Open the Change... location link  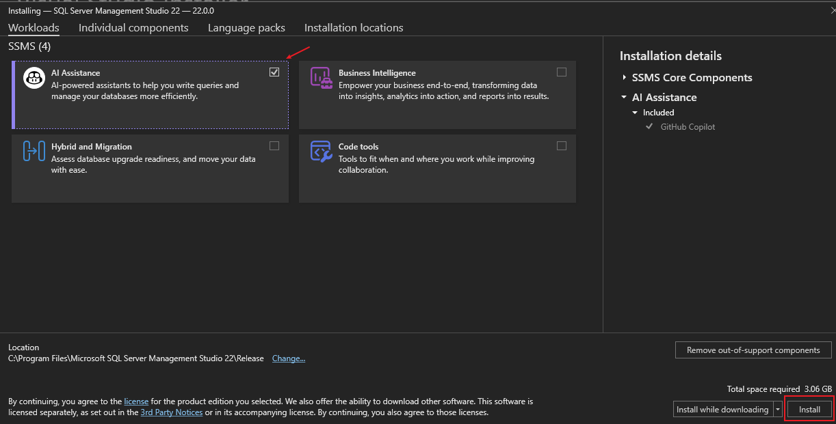289,358
